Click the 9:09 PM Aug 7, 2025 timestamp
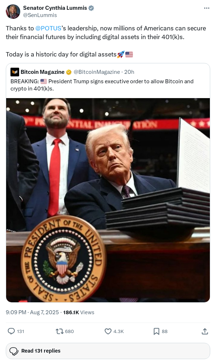The image size is (216, 362). click(32, 312)
